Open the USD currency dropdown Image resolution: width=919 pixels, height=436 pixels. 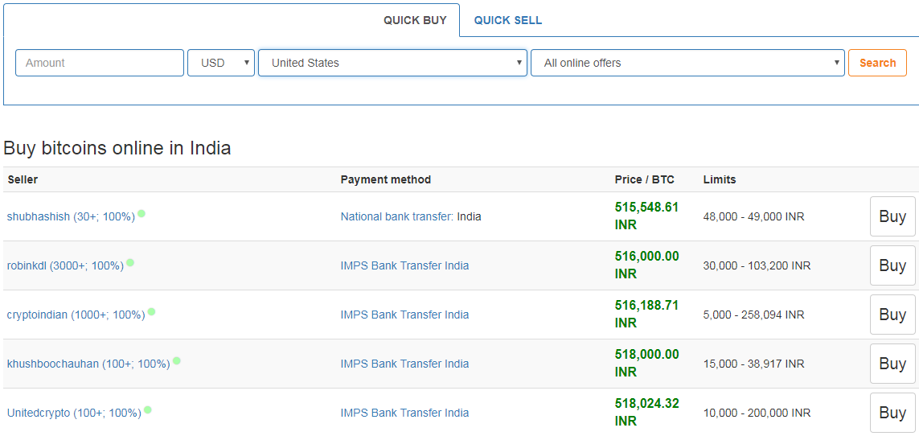[x=220, y=63]
